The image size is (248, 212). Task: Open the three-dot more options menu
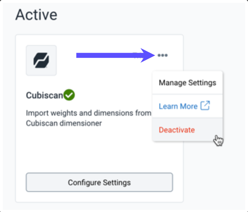coord(162,55)
